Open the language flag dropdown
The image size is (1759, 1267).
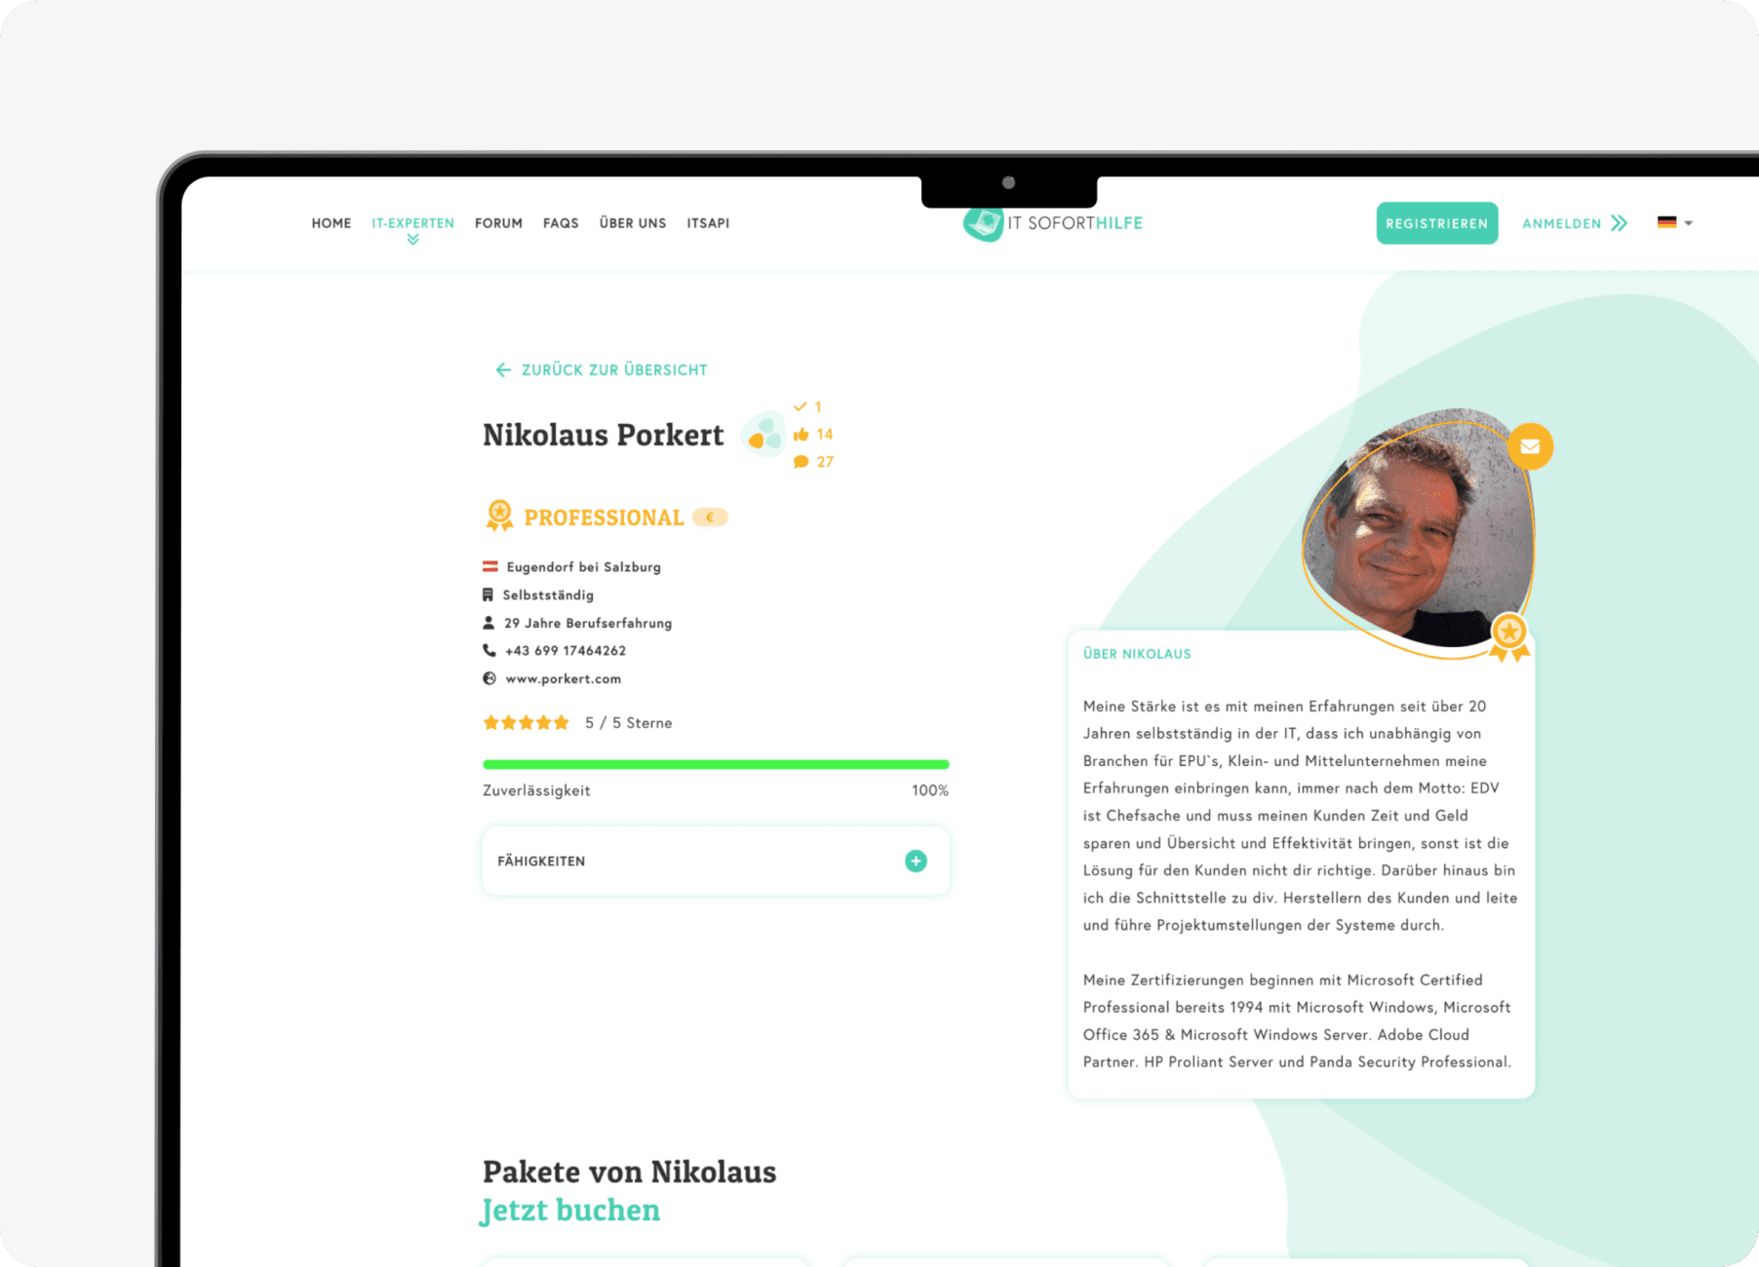point(1675,223)
